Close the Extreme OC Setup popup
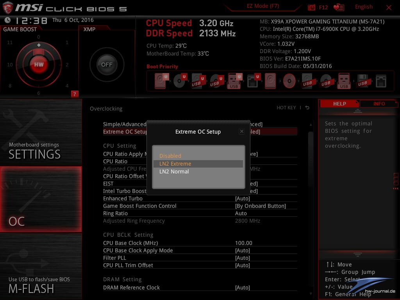This screenshot has width=400, height=300. 241,131
